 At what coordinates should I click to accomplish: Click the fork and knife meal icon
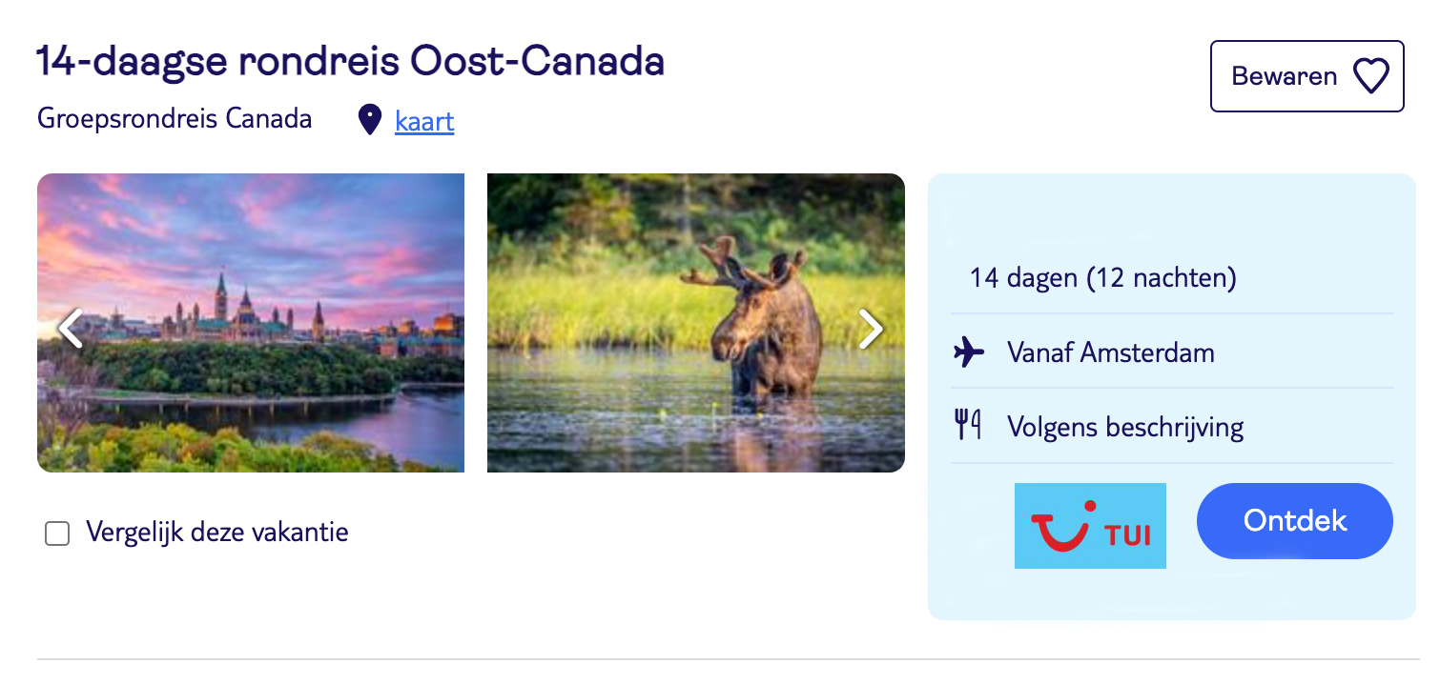click(x=969, y=426)
